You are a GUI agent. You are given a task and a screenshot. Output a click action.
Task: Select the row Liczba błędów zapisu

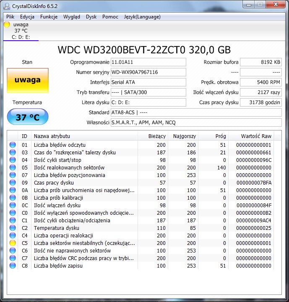point(141,266)
